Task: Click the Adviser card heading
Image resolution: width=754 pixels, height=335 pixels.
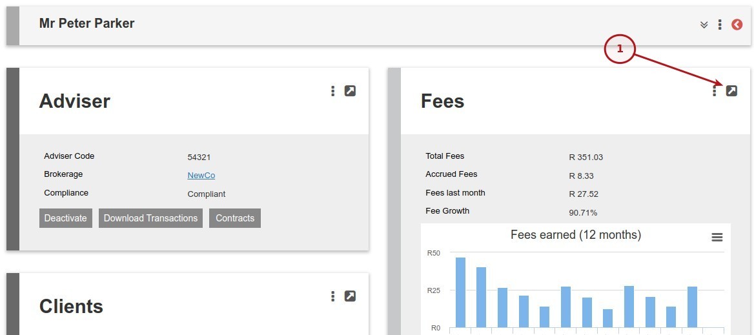Action: tap(74, 101)
